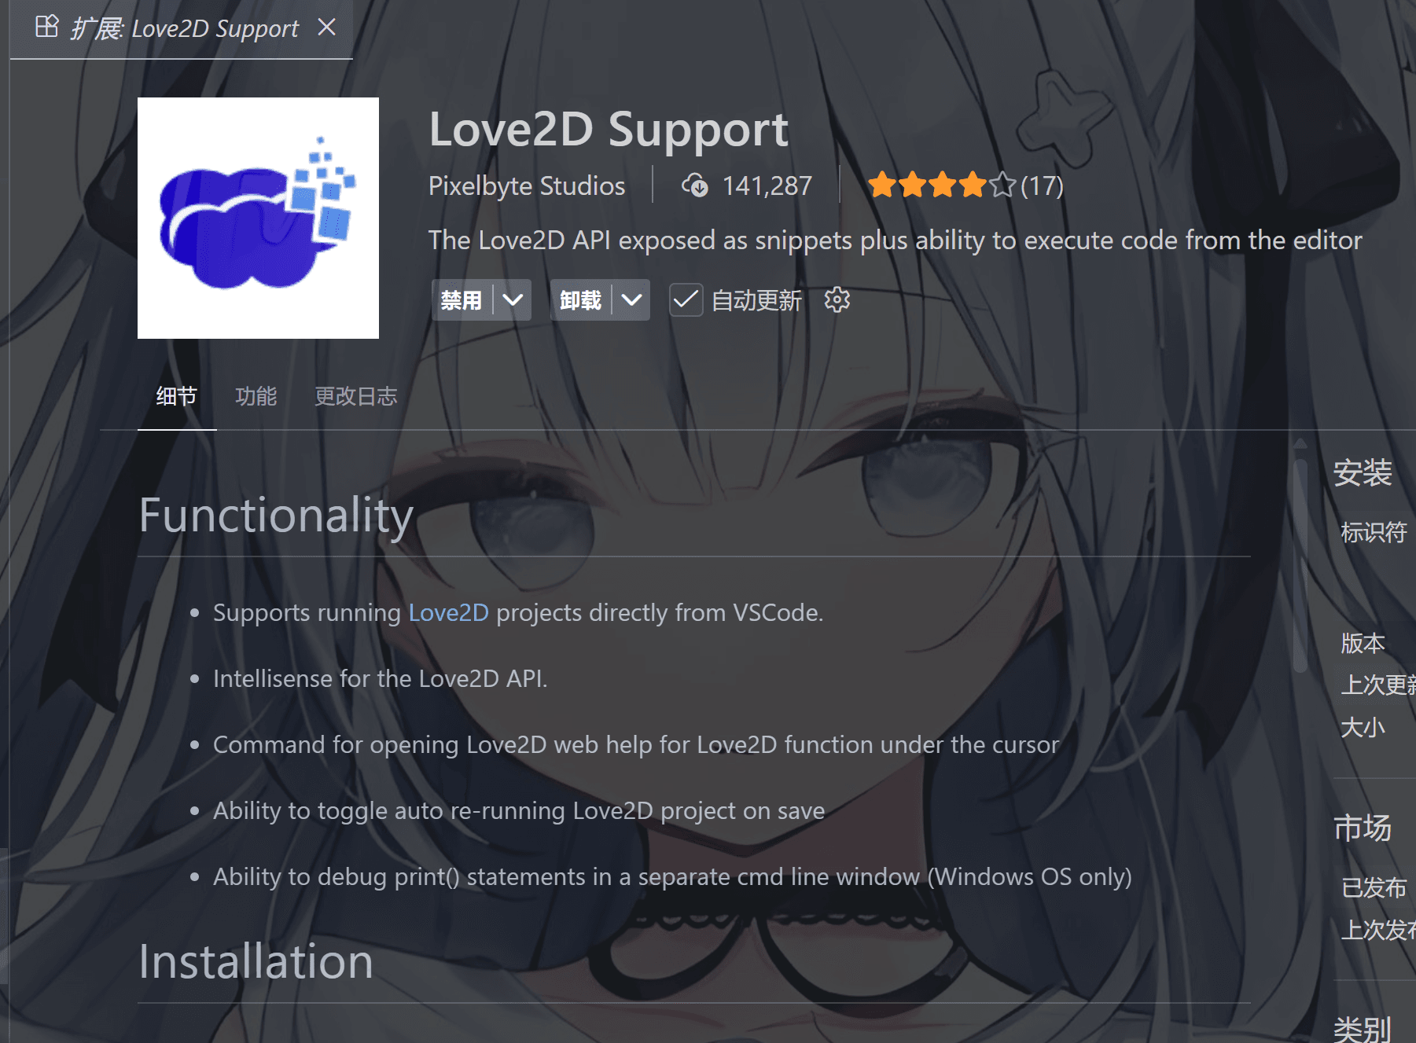Toggle the 自动更新 checkbox
Image resolution: width=1416 pixels, height=1043 pixels.
point(686,300)
